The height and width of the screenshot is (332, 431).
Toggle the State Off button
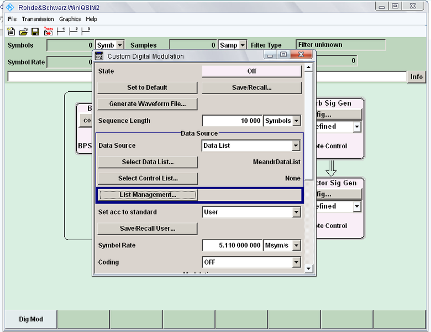pyautogui.click(x=251, y=71)
